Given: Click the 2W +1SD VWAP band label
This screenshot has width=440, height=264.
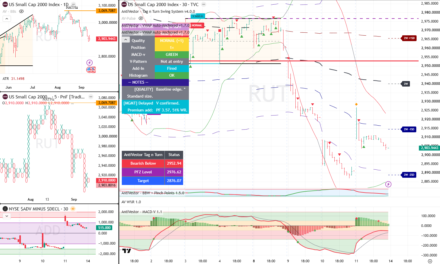Looking at the screenshot, I should (x=409, y=38).
